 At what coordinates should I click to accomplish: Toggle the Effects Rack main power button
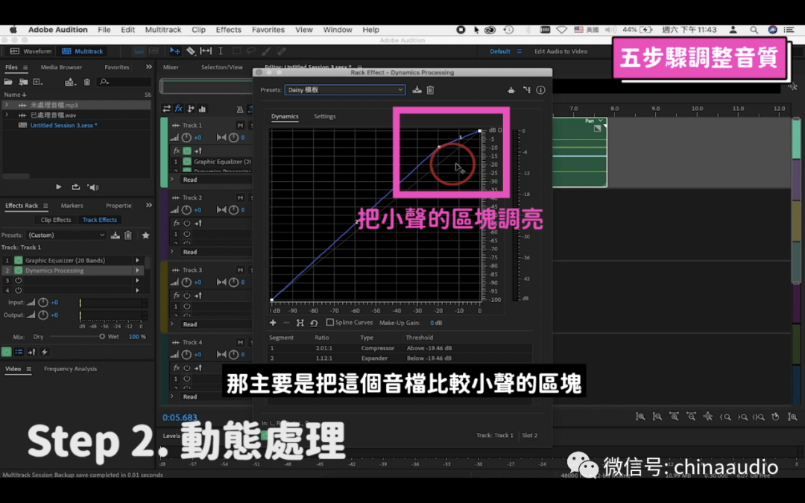point(6,352)
